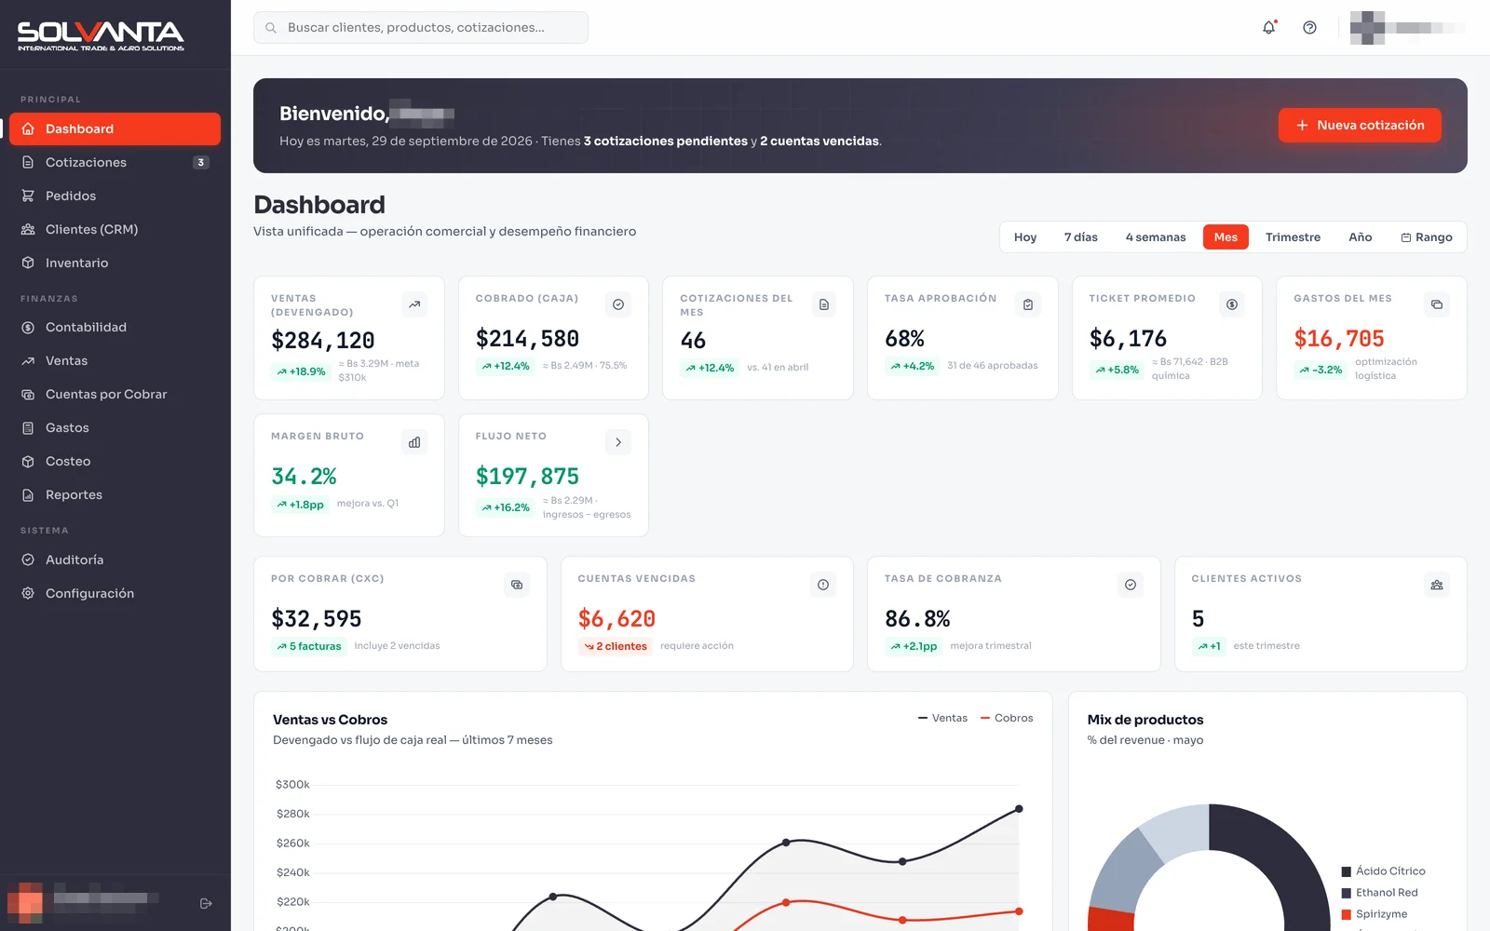Click the $284,120 ventas value

323,341
